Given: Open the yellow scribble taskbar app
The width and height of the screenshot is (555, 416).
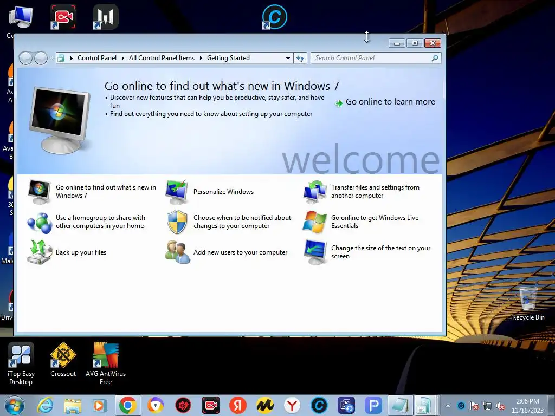Looking at the screenshot, I should pyautogui.click(x=264, y=405).
